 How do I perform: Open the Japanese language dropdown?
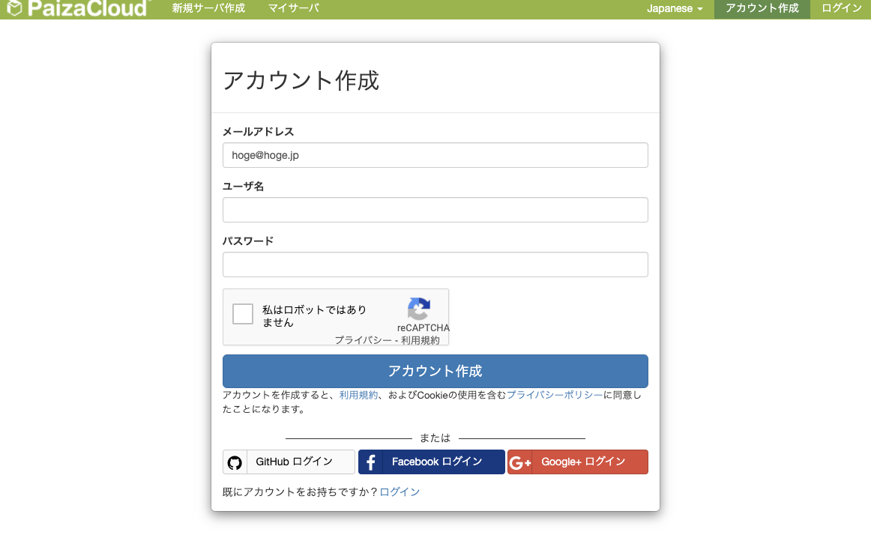pyautogui.click(x=675, y=9)
